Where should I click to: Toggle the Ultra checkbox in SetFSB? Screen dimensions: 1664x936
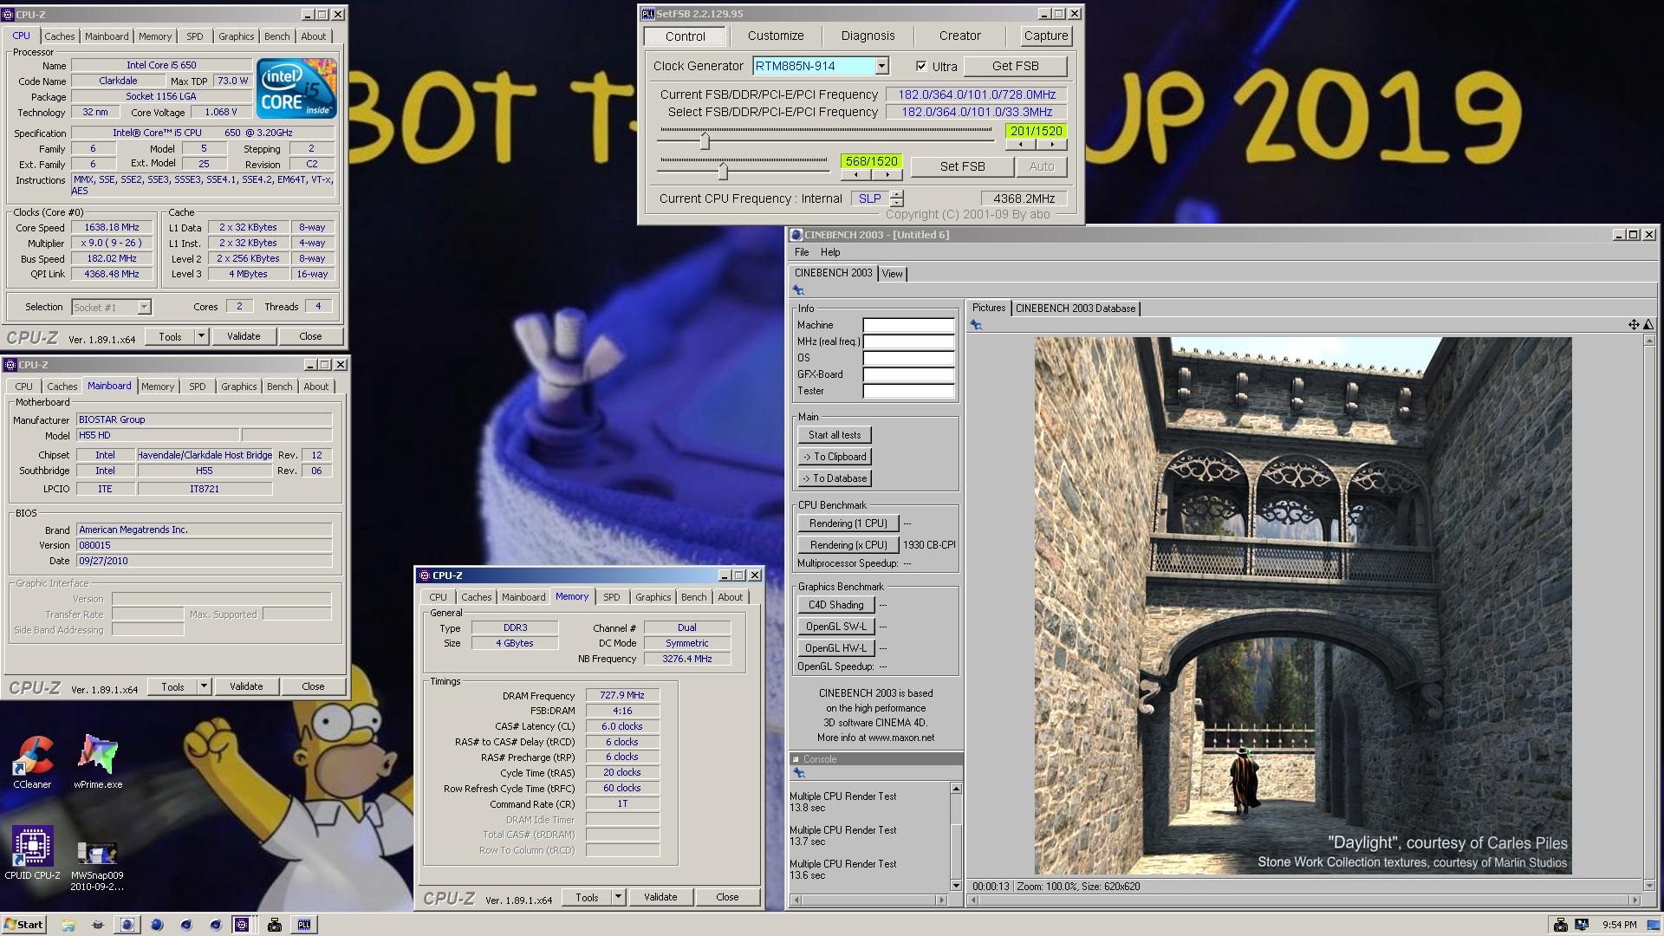921,66
